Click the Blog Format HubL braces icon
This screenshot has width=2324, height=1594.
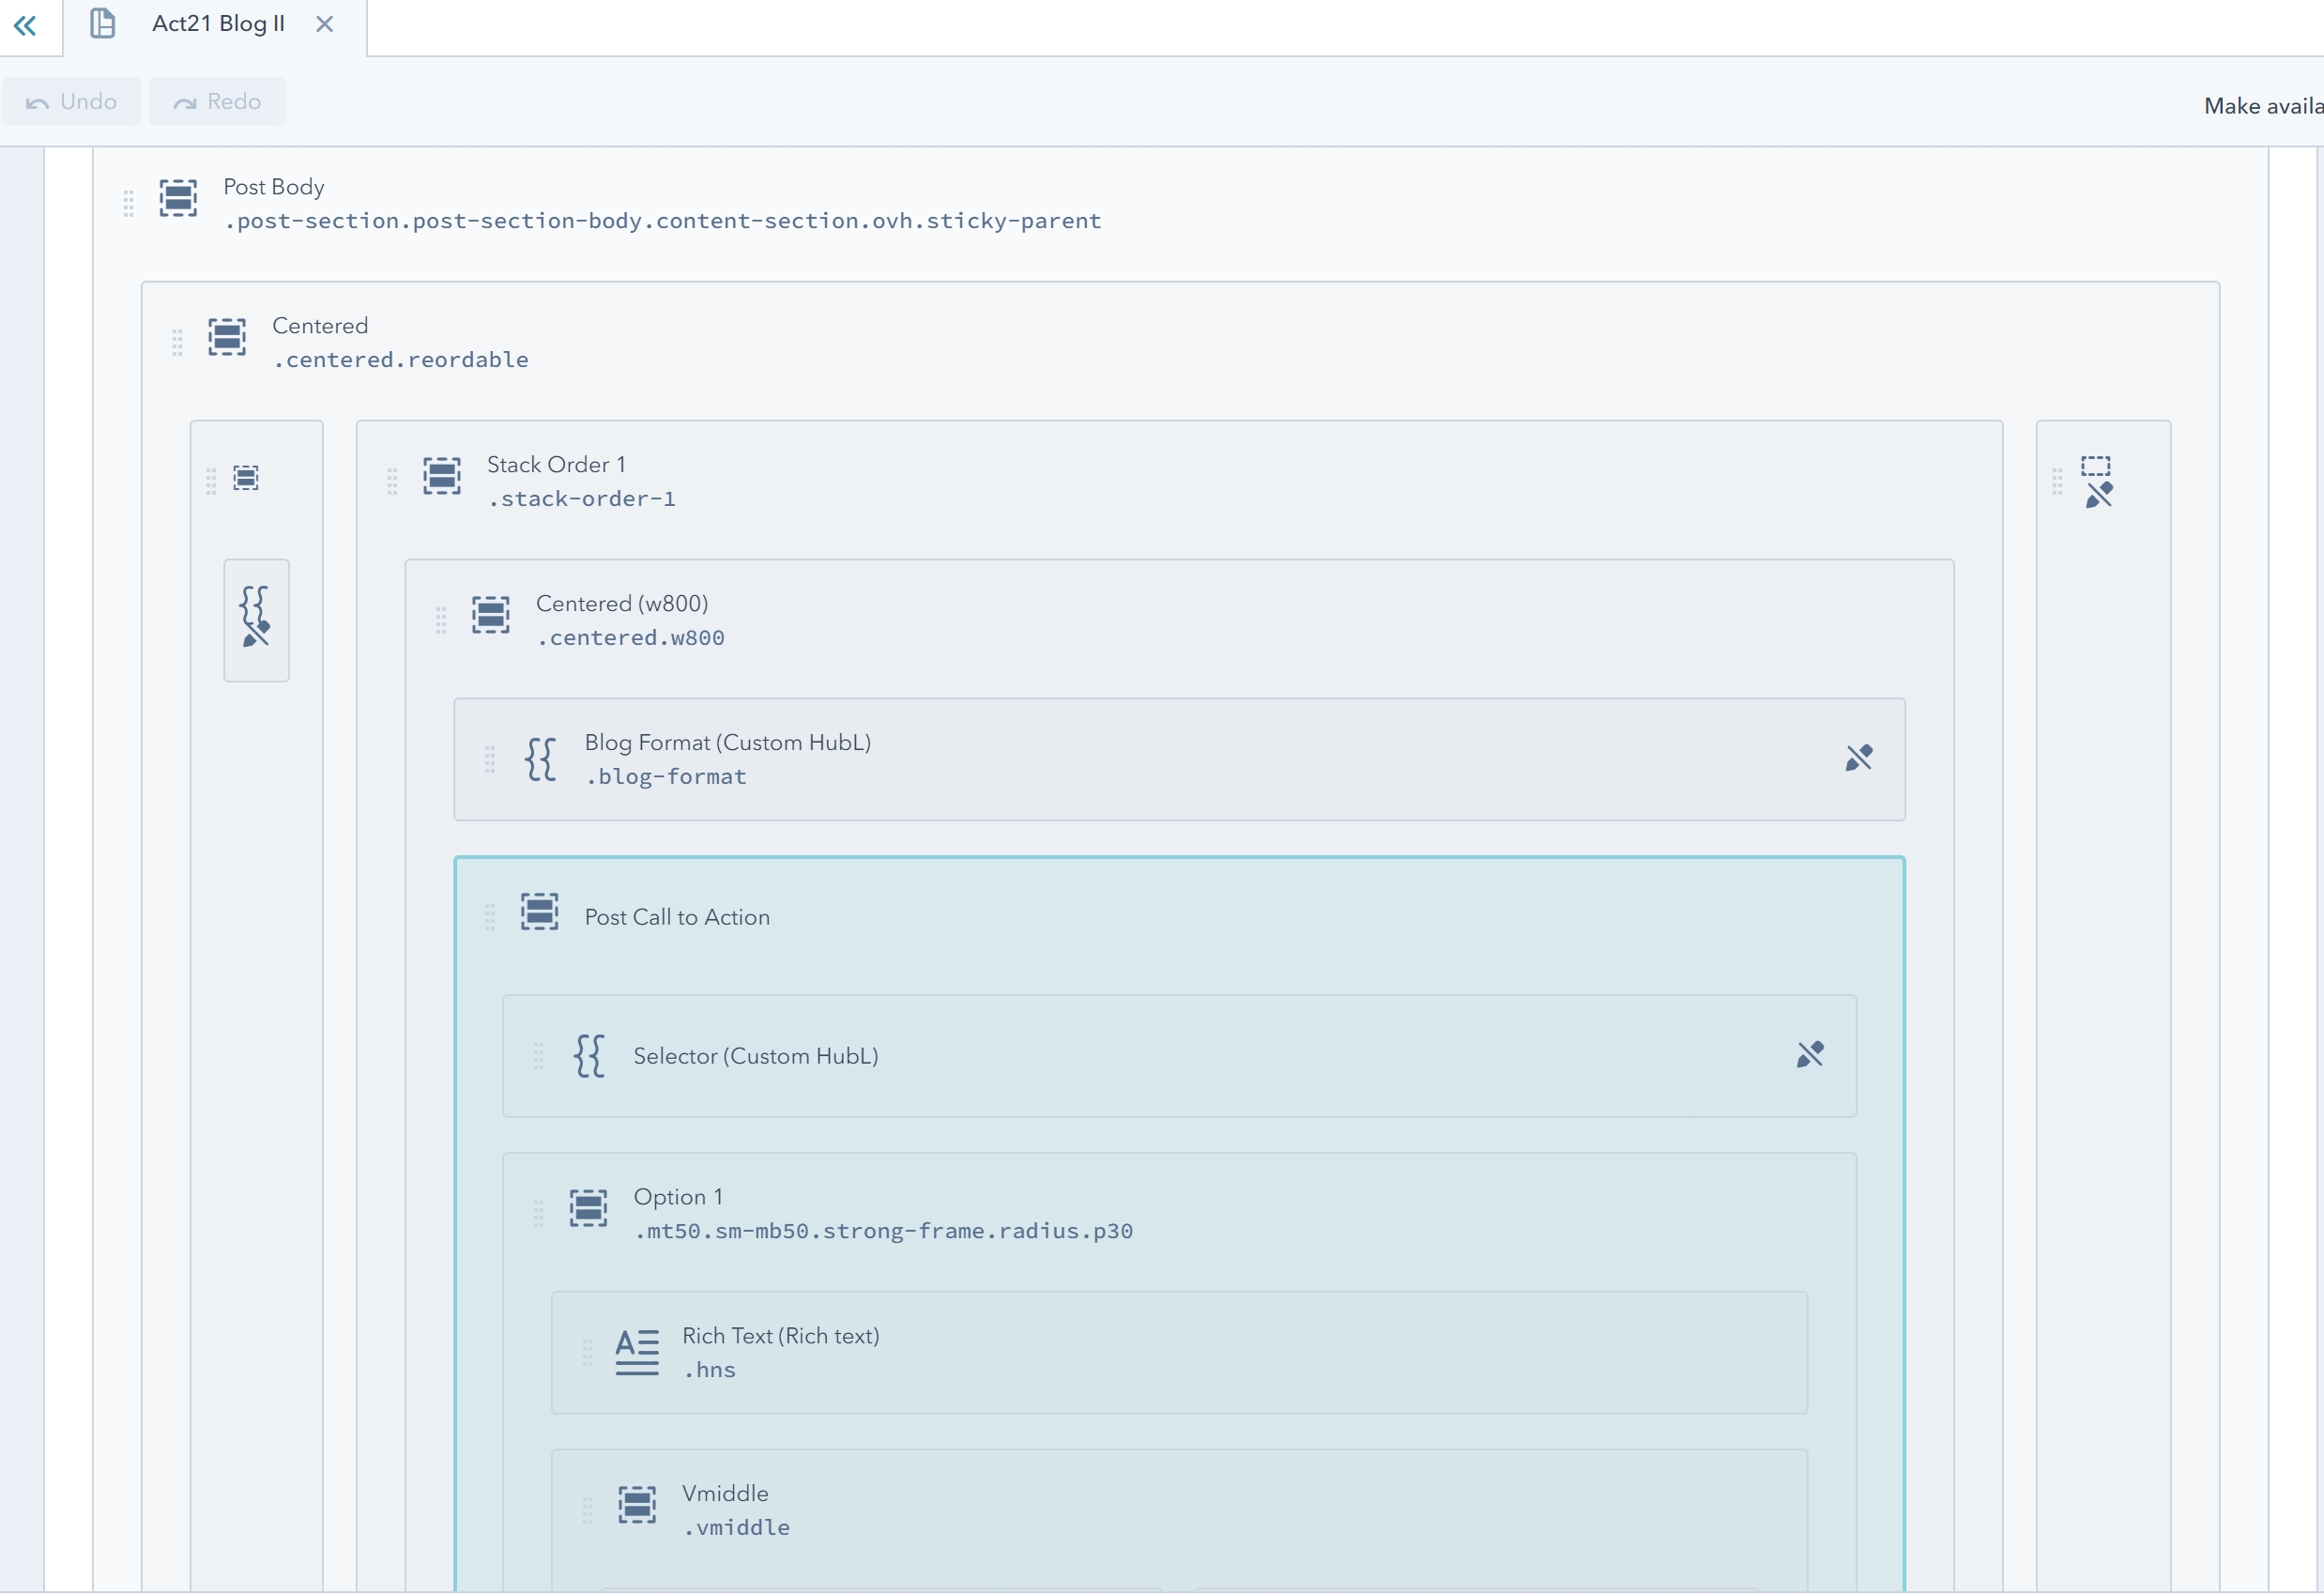coord(540,759)
